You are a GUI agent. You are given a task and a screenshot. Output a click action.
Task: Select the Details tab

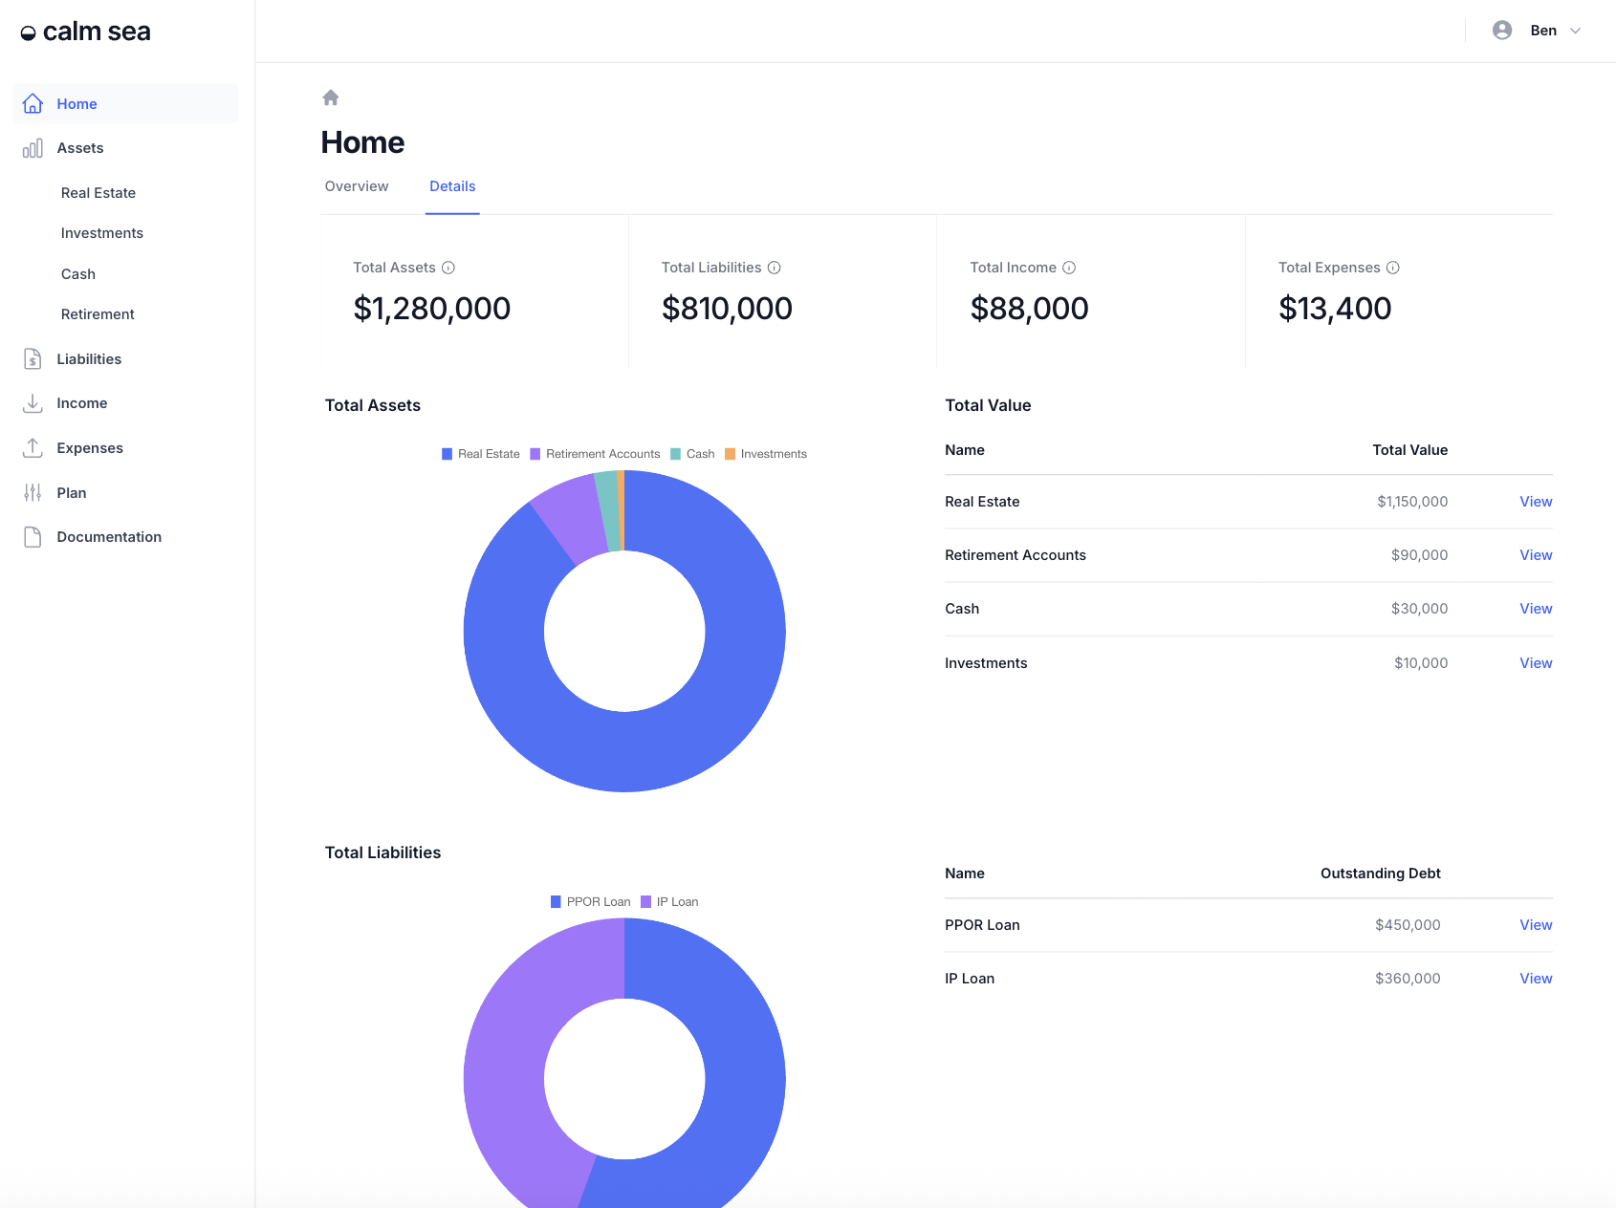452,186
